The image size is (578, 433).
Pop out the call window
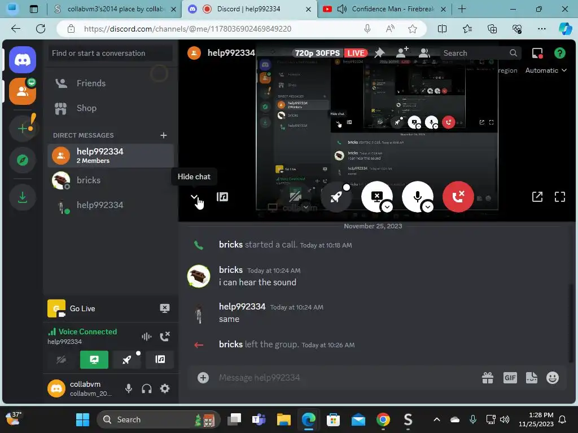click(537, 197)
